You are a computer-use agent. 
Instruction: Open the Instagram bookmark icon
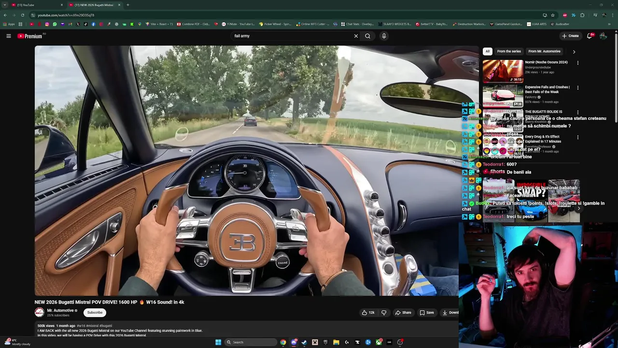(x=47, y=24)
